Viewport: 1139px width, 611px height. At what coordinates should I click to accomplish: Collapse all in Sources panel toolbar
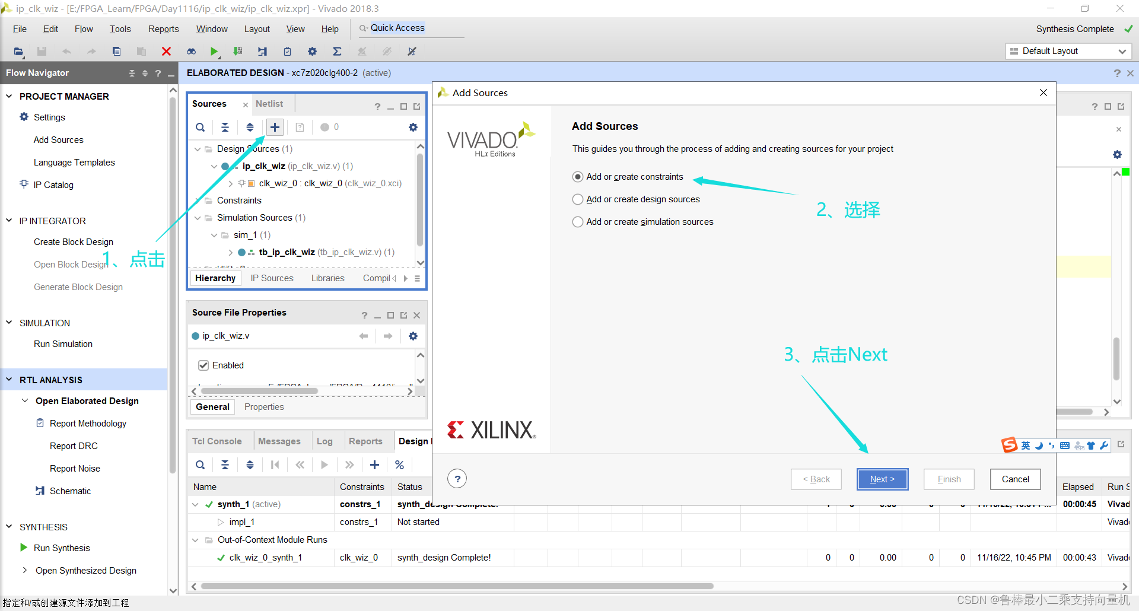pyautogui.click(x=225, y=127)
